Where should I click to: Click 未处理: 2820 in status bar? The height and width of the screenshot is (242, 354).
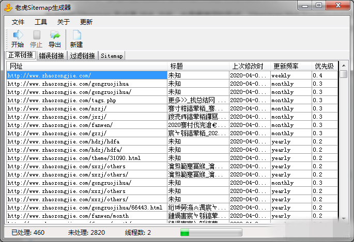pos(86,232)
